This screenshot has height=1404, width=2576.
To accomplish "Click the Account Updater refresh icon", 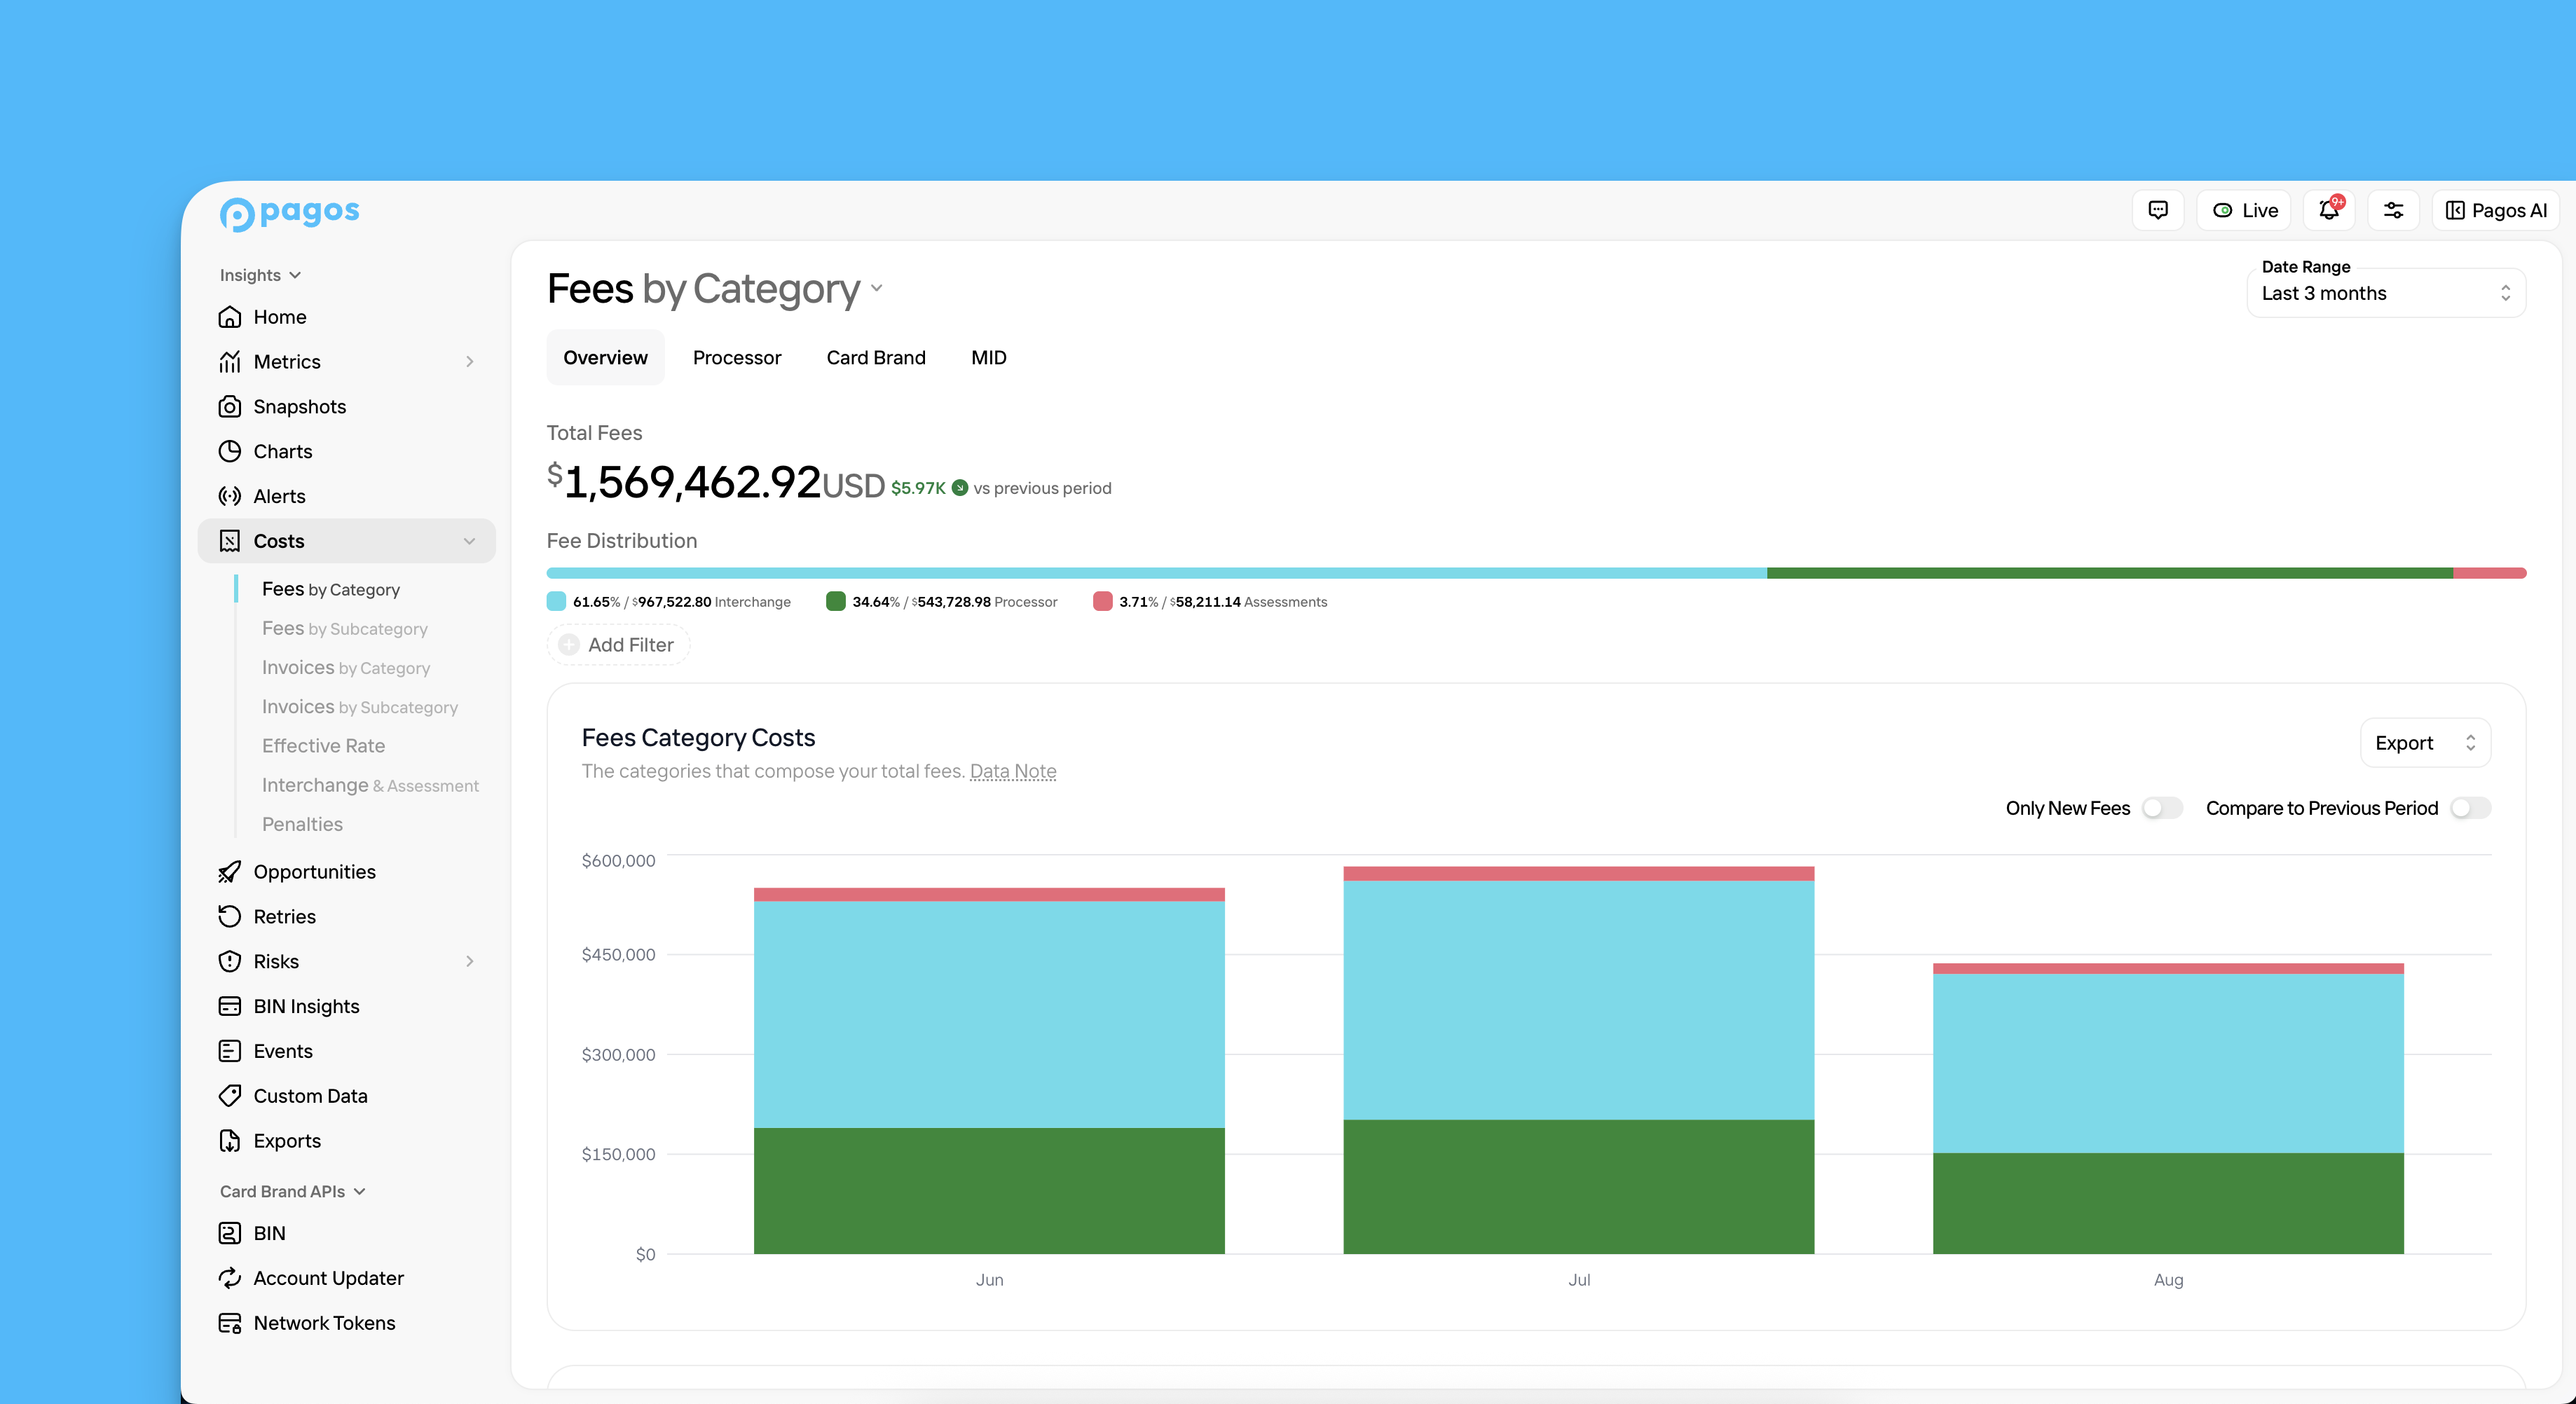I will coord(230,1278).
